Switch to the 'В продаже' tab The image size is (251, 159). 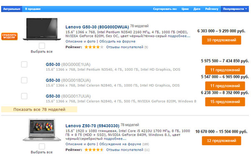point(33,9)
